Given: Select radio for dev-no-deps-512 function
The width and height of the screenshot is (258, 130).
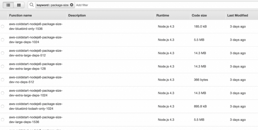Looking at the screenshot, I should coord(3,80).
